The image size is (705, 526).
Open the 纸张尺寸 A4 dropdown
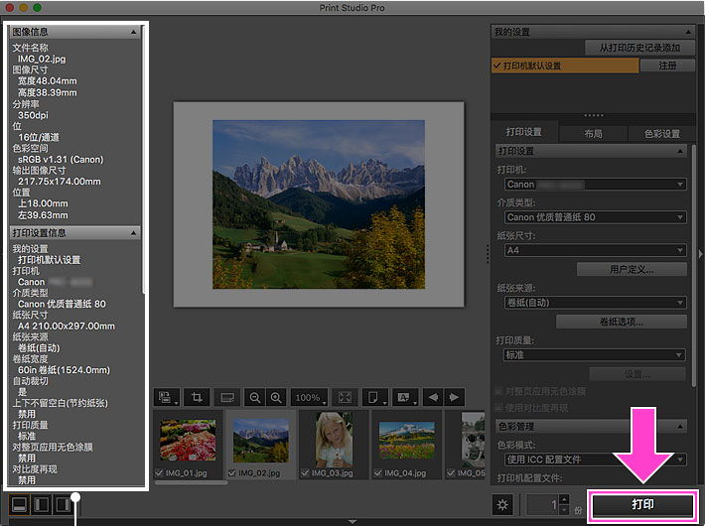596,250
